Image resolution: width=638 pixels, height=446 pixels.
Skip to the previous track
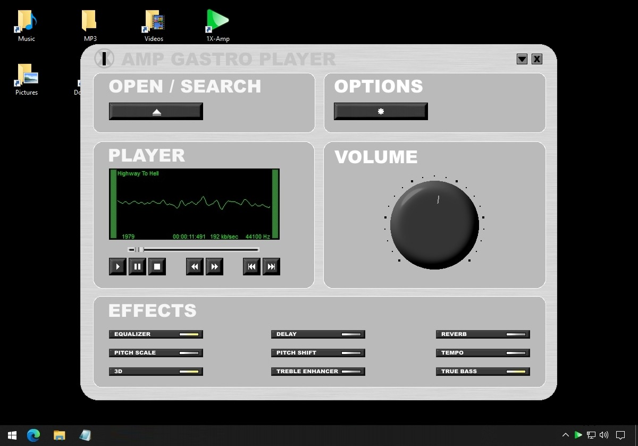tap(251, 266)
